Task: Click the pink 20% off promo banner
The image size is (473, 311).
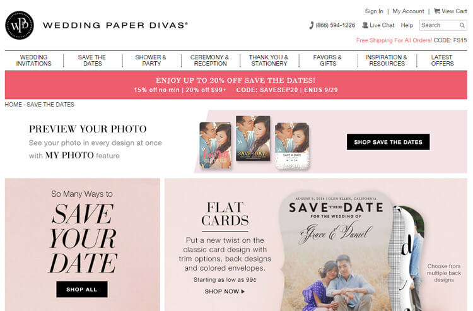Action: [236, 85]
